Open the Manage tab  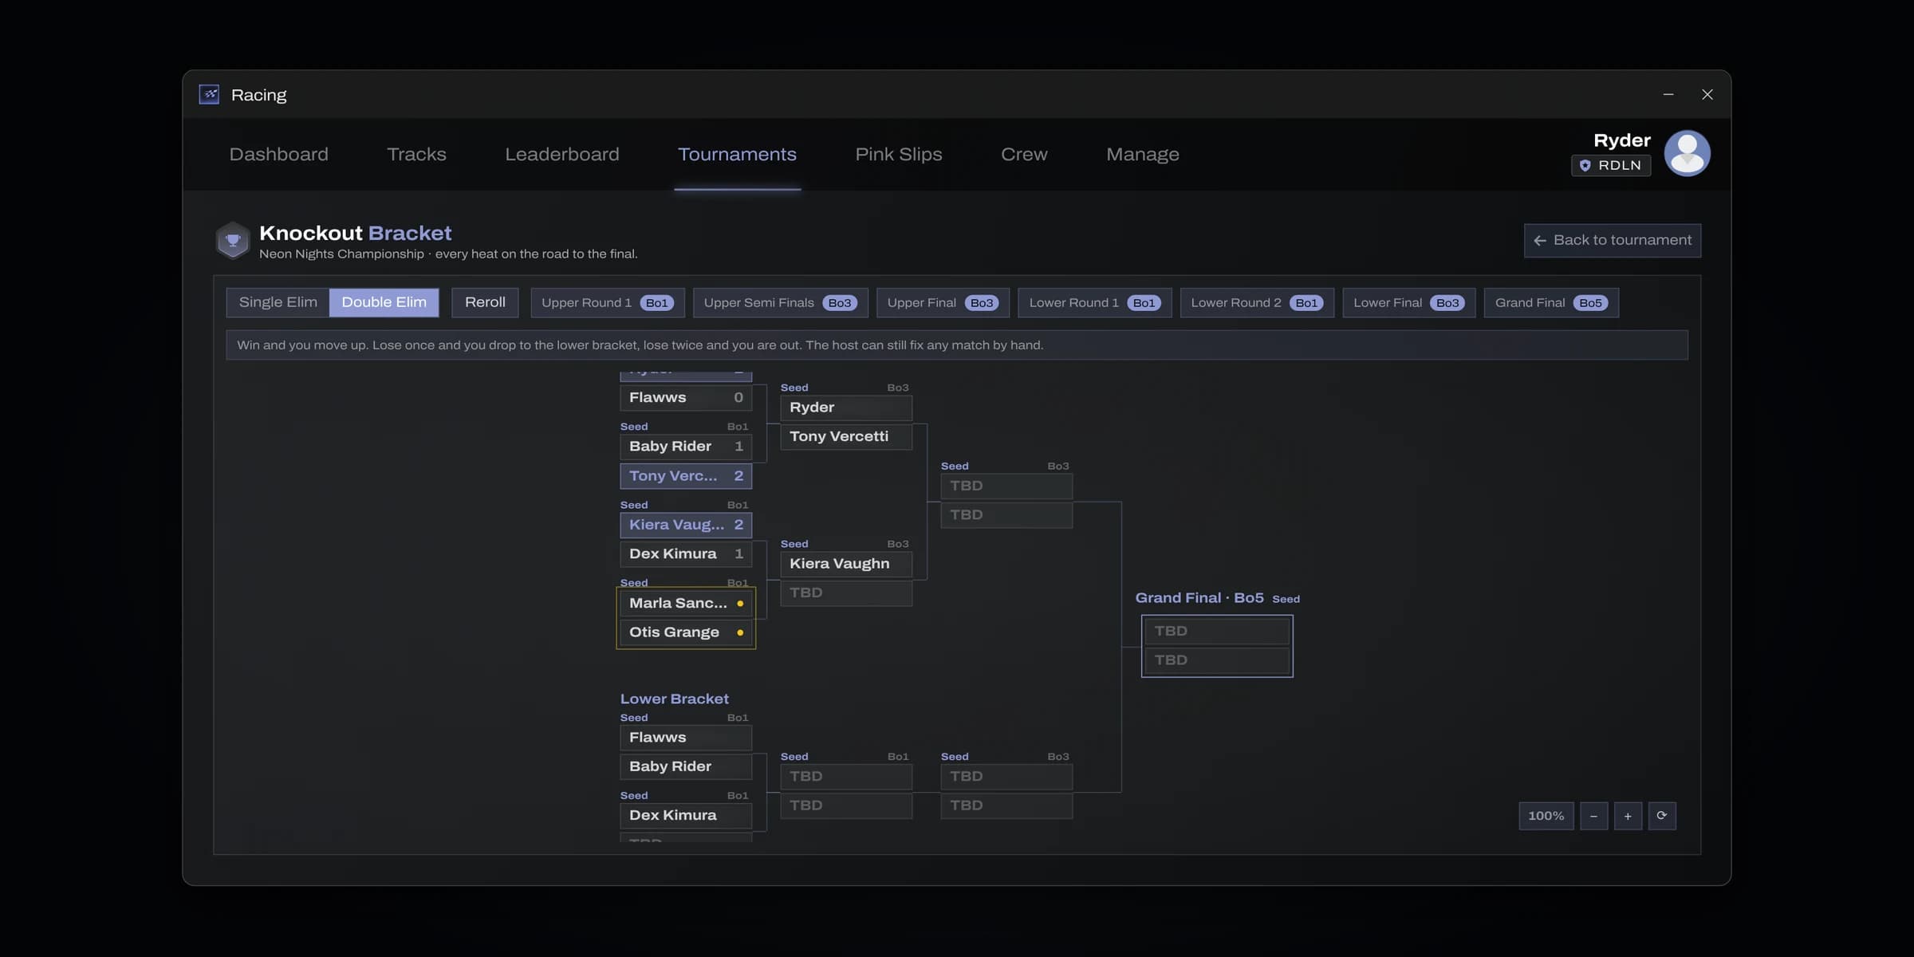[1142, 154]
